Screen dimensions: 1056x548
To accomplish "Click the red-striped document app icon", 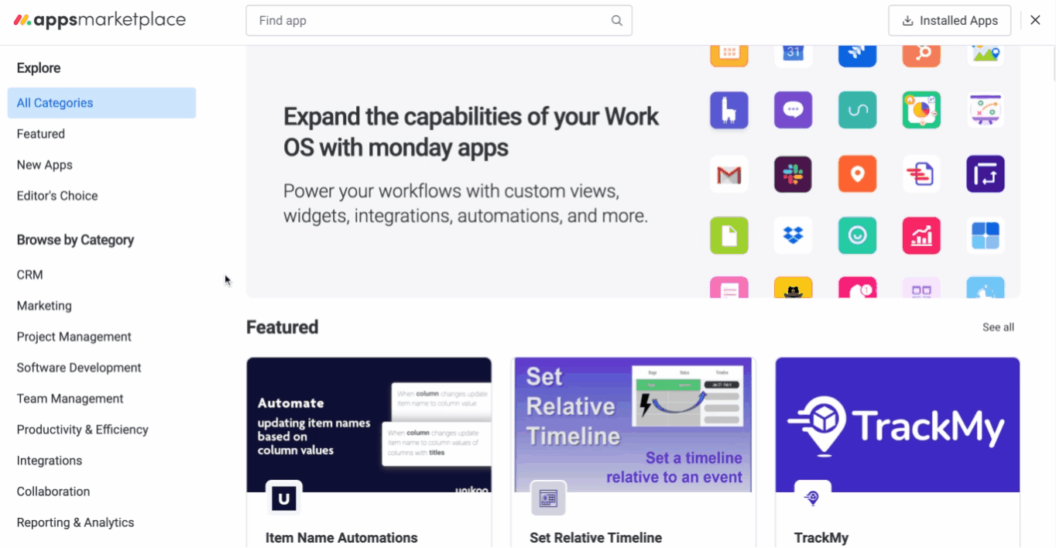I will point(921,174).
